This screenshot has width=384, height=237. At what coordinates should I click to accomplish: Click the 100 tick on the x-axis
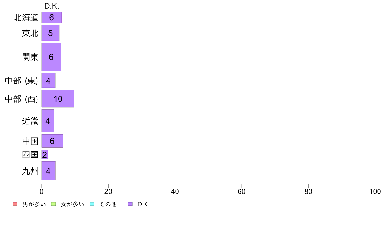pos(375,191)
